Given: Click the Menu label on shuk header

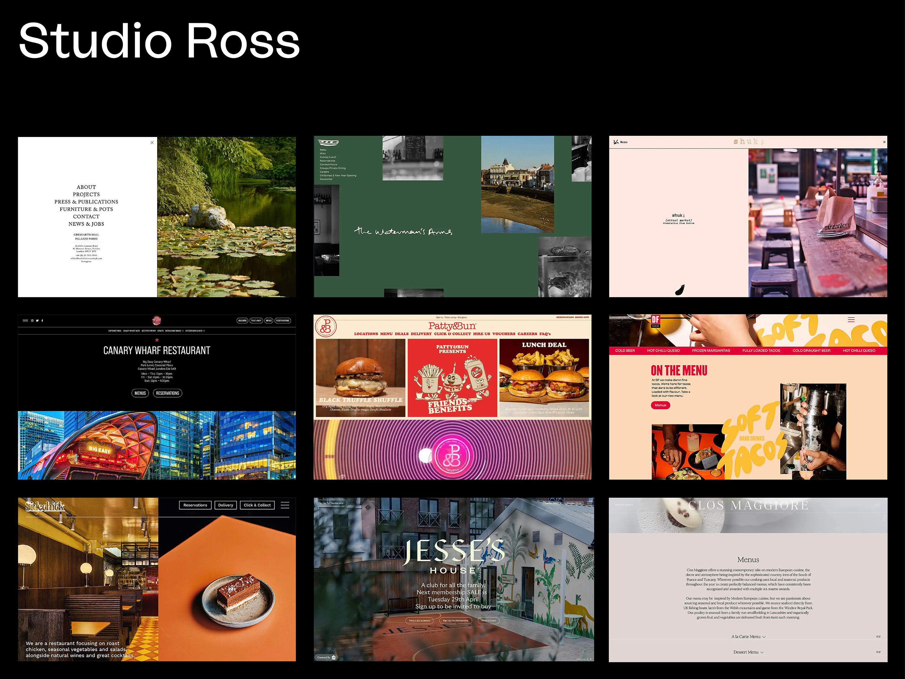Looking at the screenshot, I should [x=624, y=142].
